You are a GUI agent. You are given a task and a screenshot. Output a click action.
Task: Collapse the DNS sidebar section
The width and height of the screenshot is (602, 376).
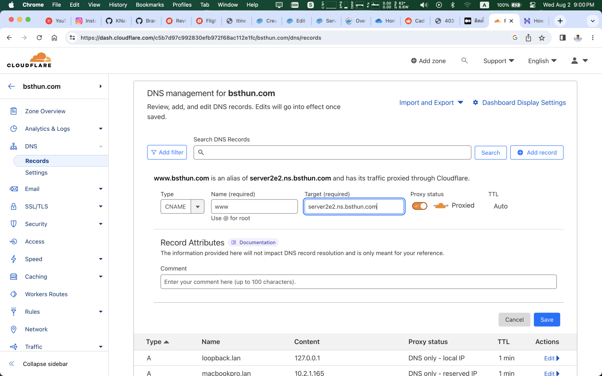(x=100, y=146)
